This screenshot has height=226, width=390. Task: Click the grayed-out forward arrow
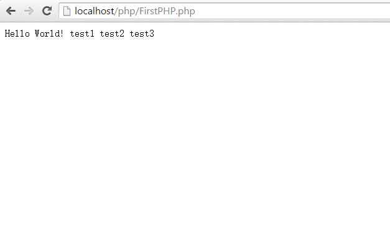(x=29, y=11)
